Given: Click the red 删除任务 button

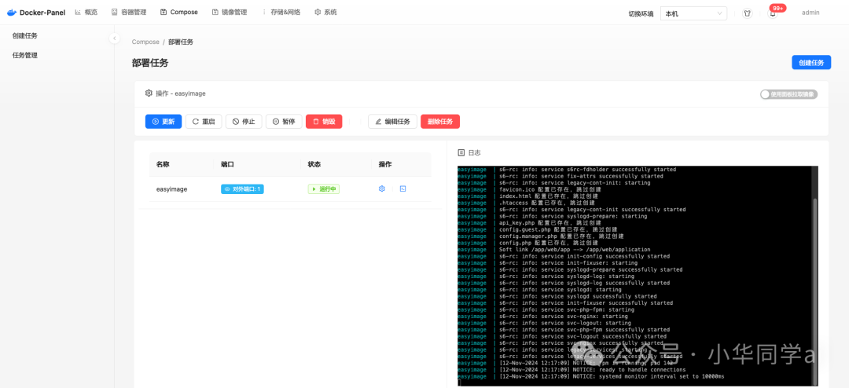Looking at the screenshot, I should pyautogui.click(x=440, y=122).
